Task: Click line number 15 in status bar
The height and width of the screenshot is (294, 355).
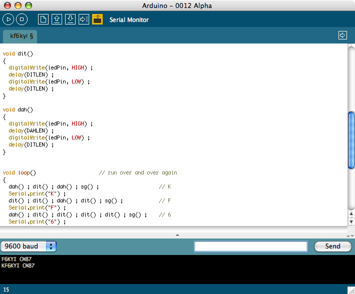Action: click(6, 289)
